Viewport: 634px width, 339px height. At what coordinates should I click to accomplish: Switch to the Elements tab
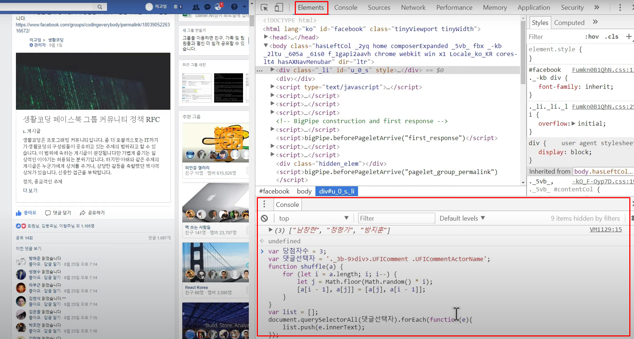pos(311,8)
